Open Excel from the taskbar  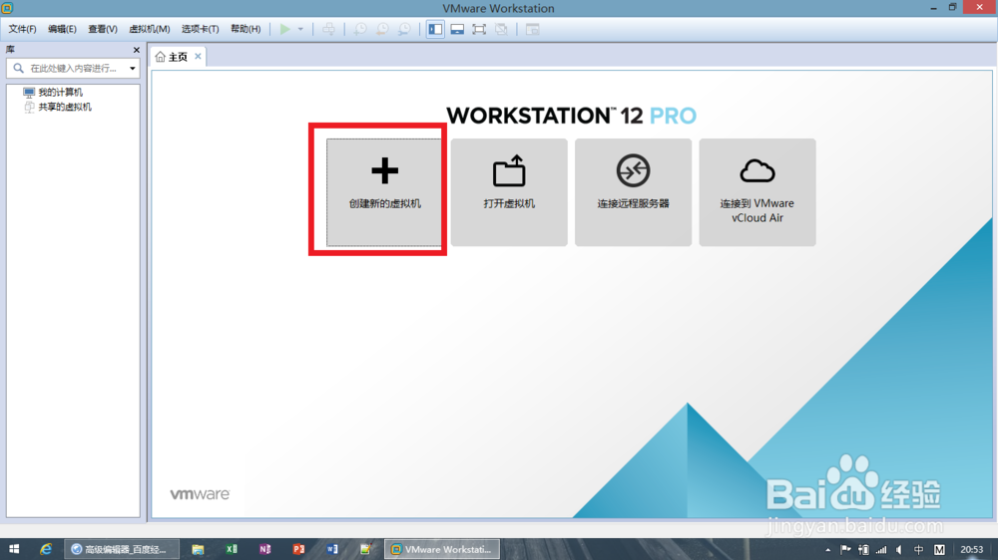[x=232, y=549]
